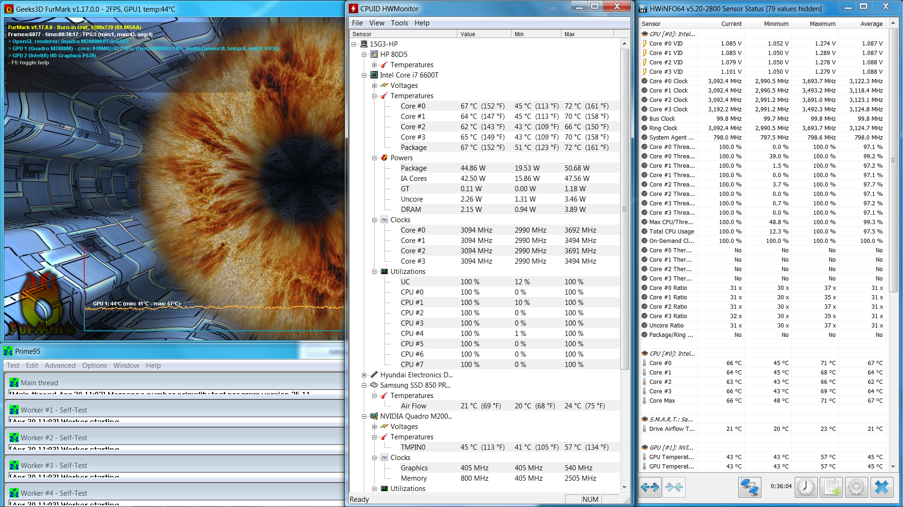Select Total CPU Usage row in HWiNFO
903x507 pixels.
763,231
